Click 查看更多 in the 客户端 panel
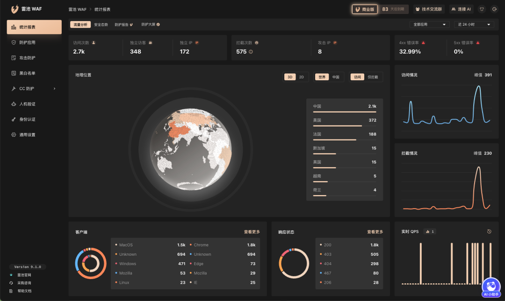The image size is (505, 301). (252, 232)
